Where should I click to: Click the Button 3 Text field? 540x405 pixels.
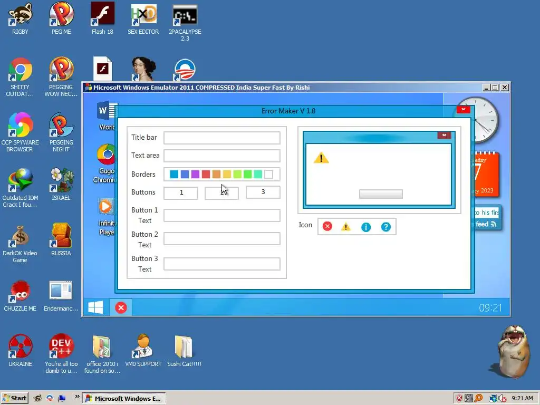pyautogui.click(x=222, y=264)
